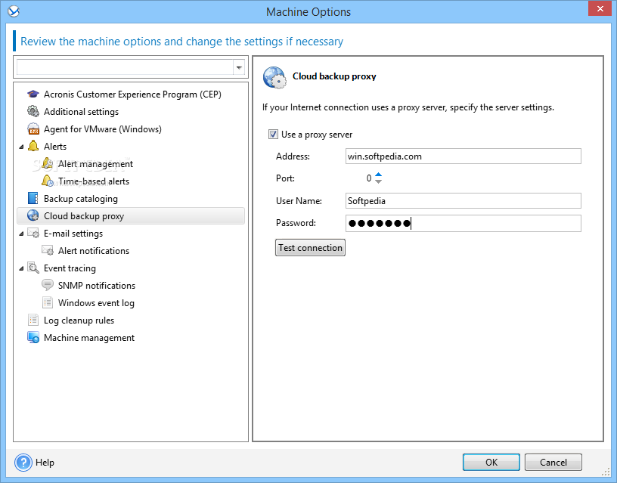Click the SNMP notifications speech bubble icon
Image resolution: width=617 pixels, height=483 pixels.
48,285
